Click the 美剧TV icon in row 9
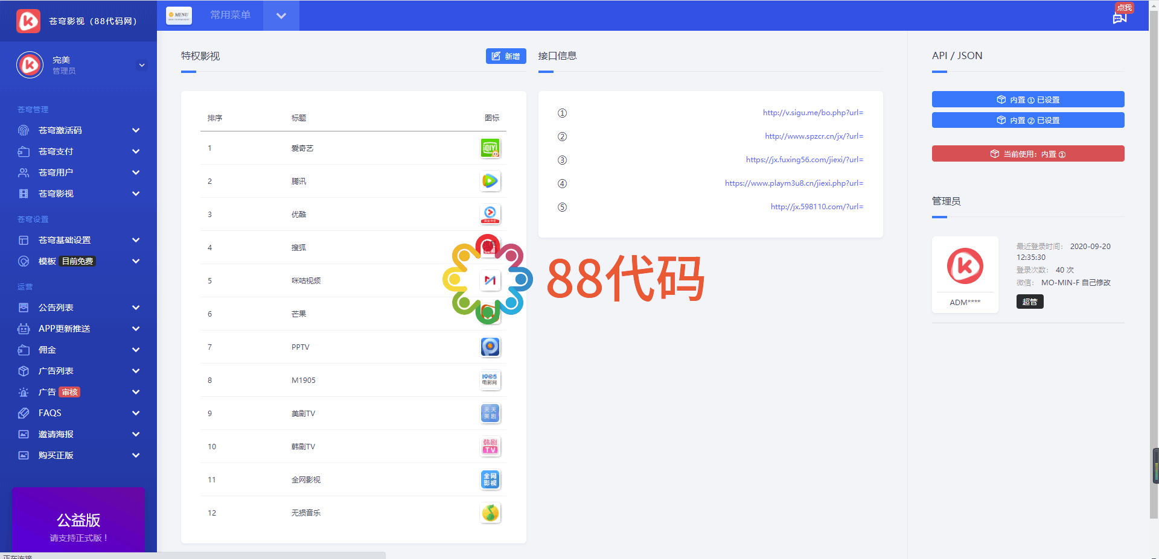The width and height of the screenshot is (1159, 559). click(x=490, y=413)
